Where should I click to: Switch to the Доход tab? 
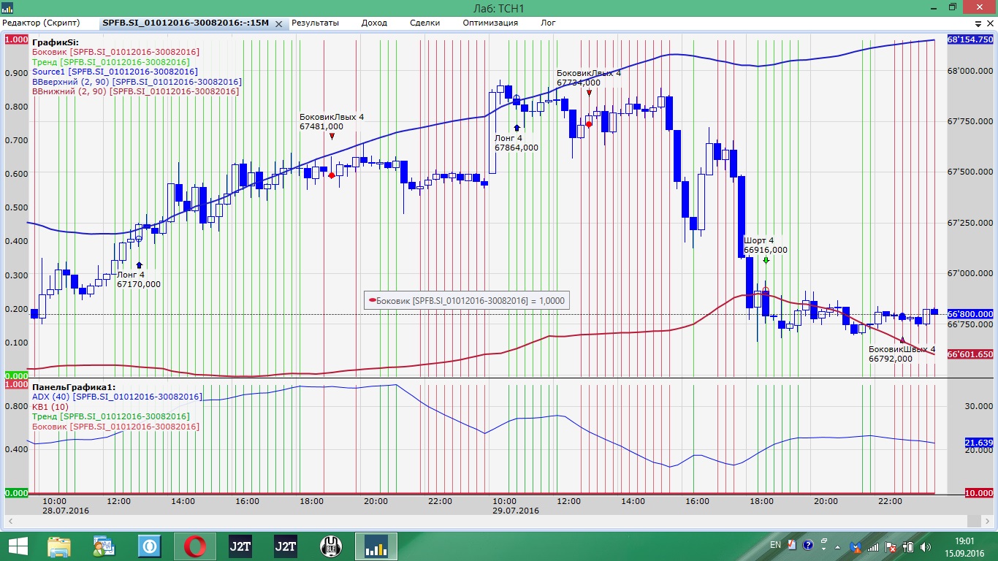tap(374, 23)
